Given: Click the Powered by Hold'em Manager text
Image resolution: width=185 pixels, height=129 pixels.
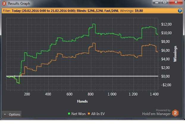Looking at the screenshot, I should (156, 112).
